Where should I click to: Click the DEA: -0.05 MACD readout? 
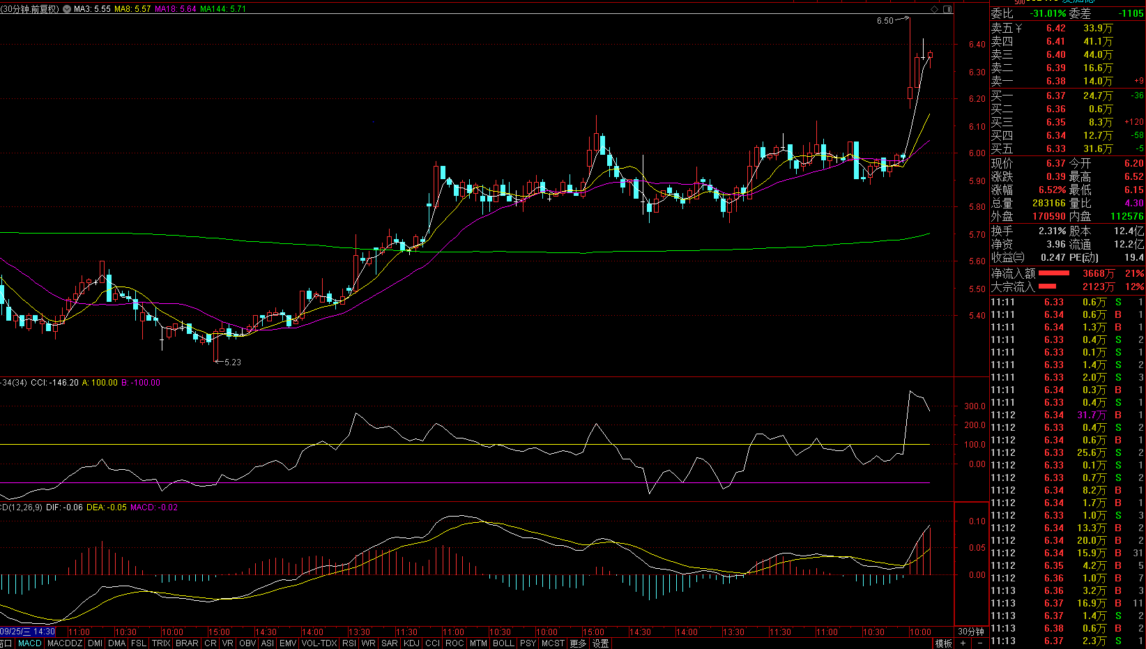(x=107, y=507)
